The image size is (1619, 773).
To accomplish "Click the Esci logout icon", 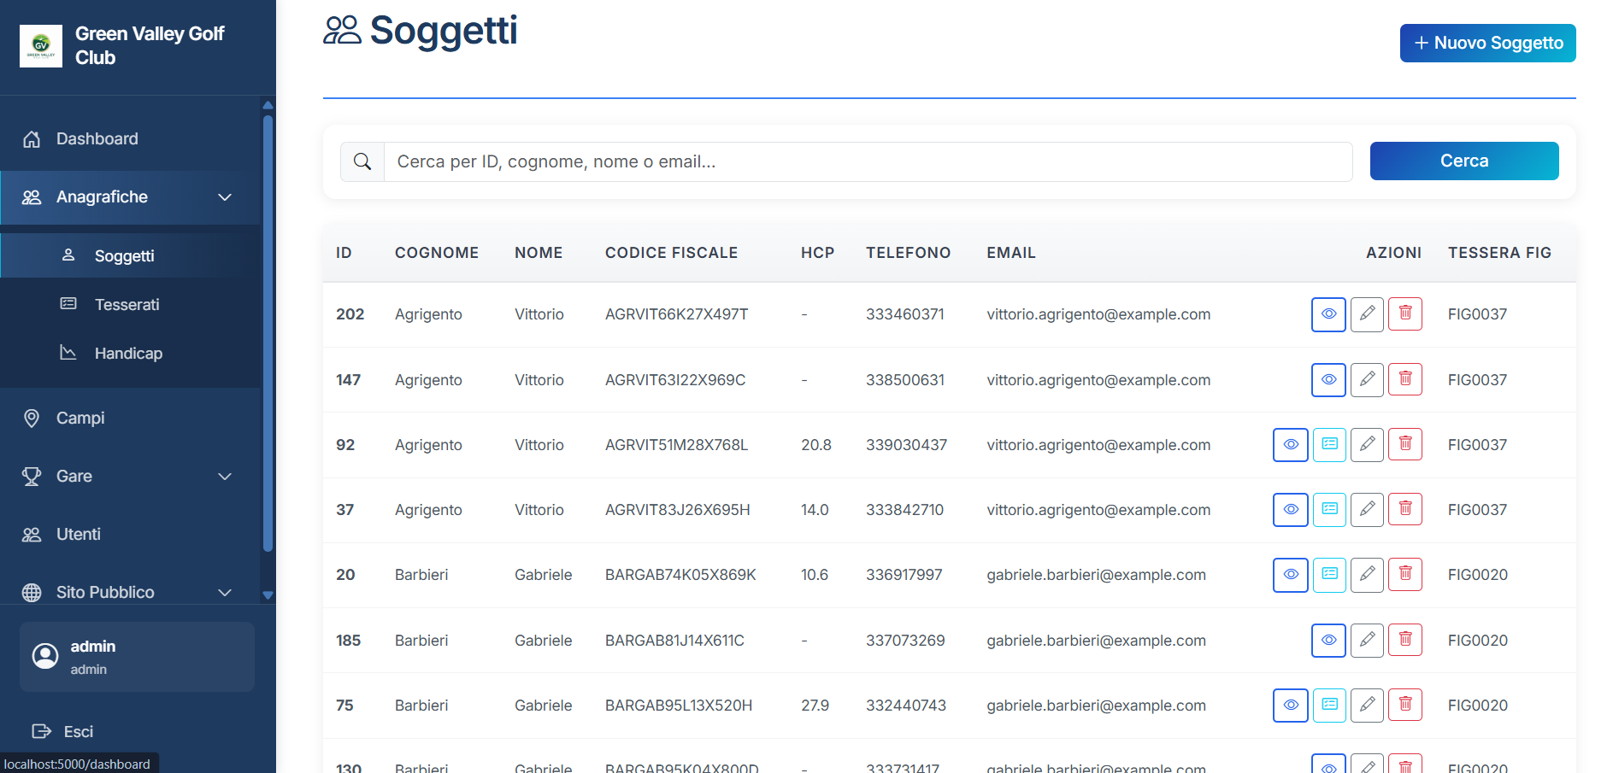I will tap(42, 731).
